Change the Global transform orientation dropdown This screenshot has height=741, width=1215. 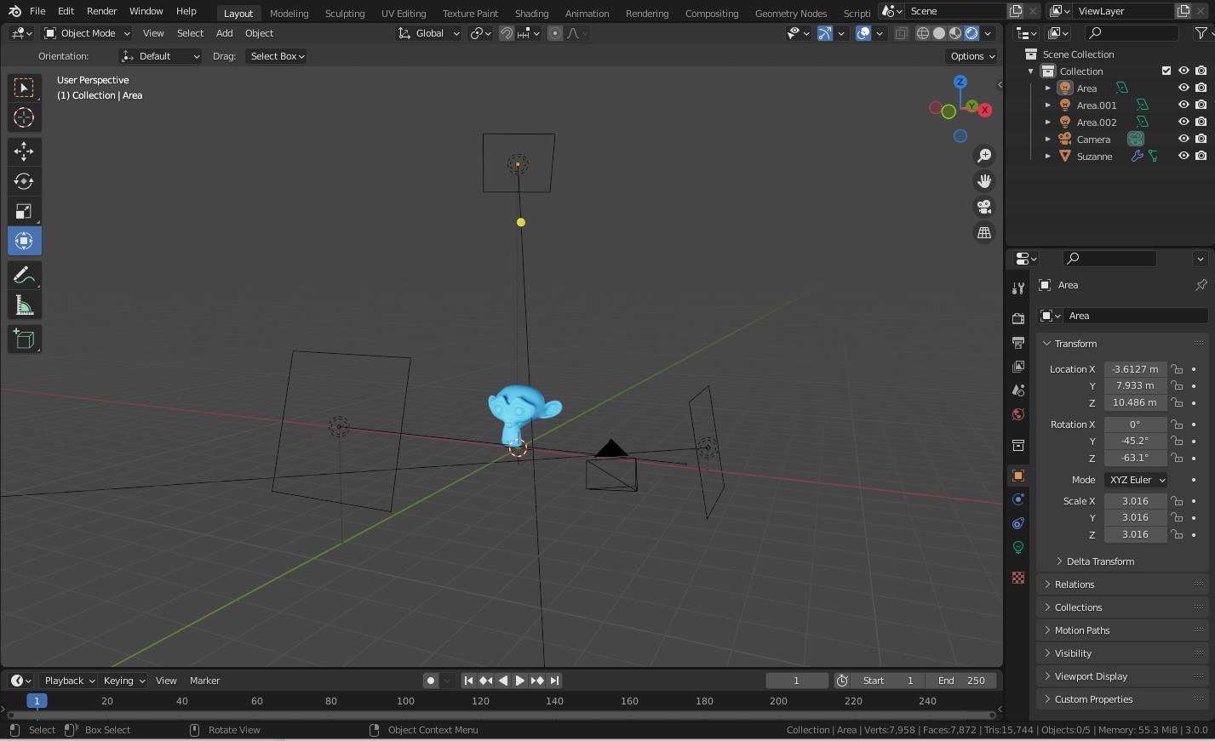point(428,32)
